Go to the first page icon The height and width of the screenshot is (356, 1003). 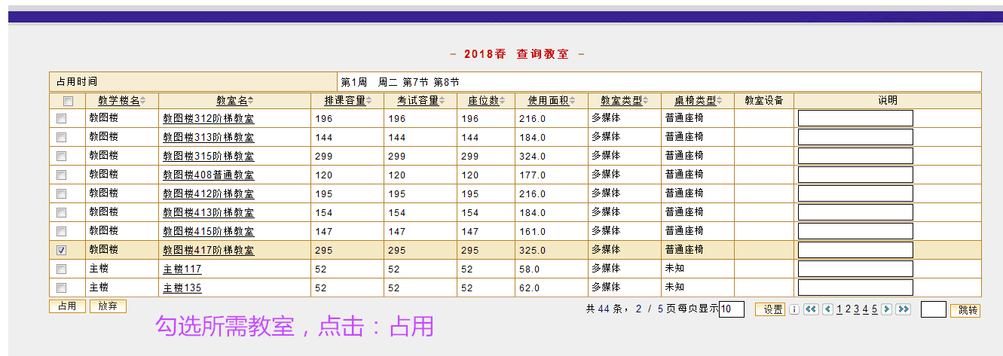(811, 309)
